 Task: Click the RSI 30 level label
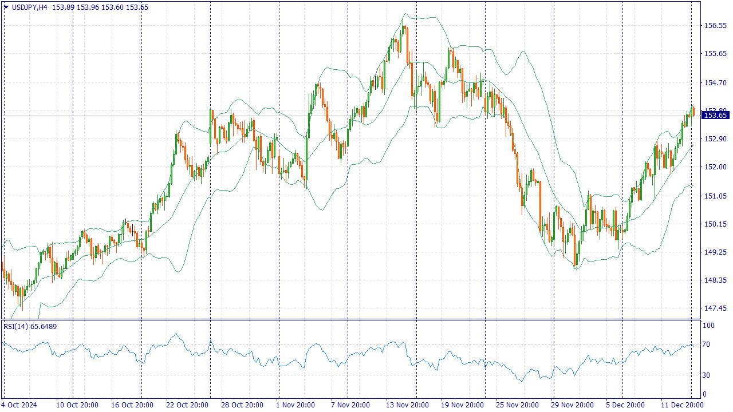click(707, 375)
